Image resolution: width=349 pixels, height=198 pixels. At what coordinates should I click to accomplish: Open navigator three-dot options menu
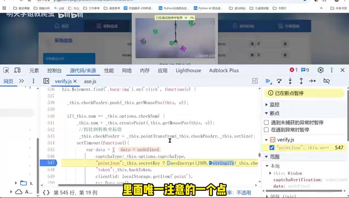[33, 81]
